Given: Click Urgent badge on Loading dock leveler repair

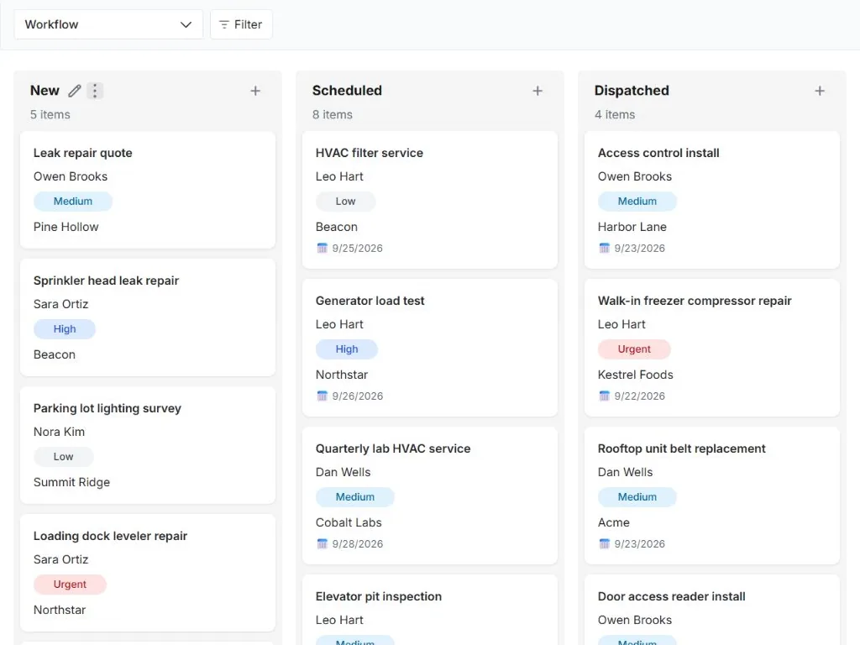Looking at the screenshot, I should [70, 585].
